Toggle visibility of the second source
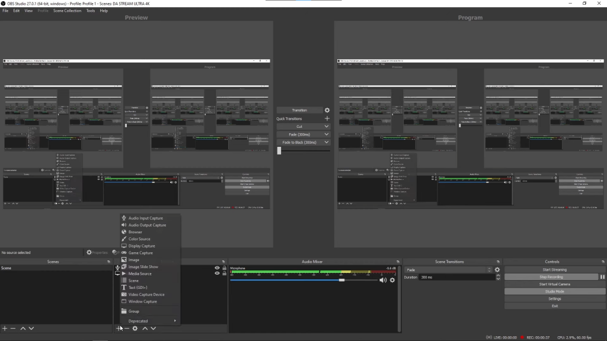 (x=217, y=274)
